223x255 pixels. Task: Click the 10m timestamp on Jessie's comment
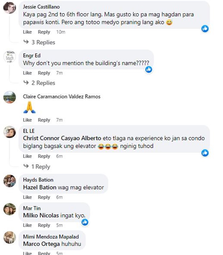[x=61, y=32]
